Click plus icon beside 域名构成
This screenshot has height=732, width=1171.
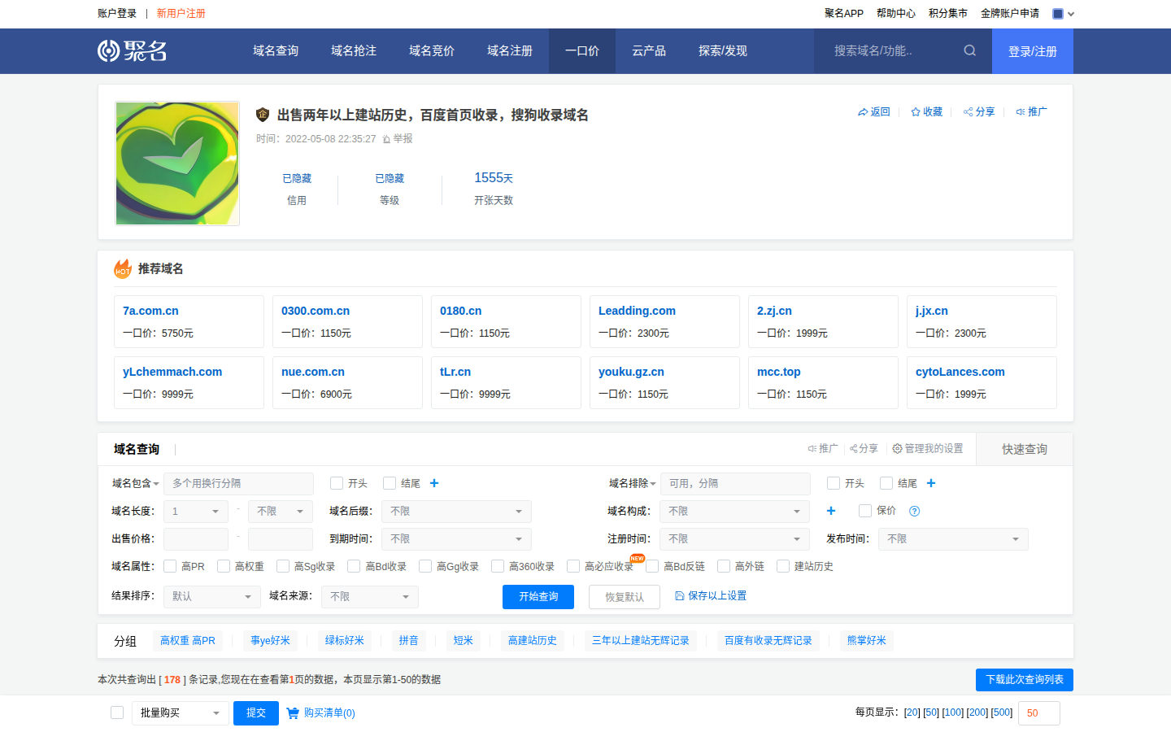[831, 511]
